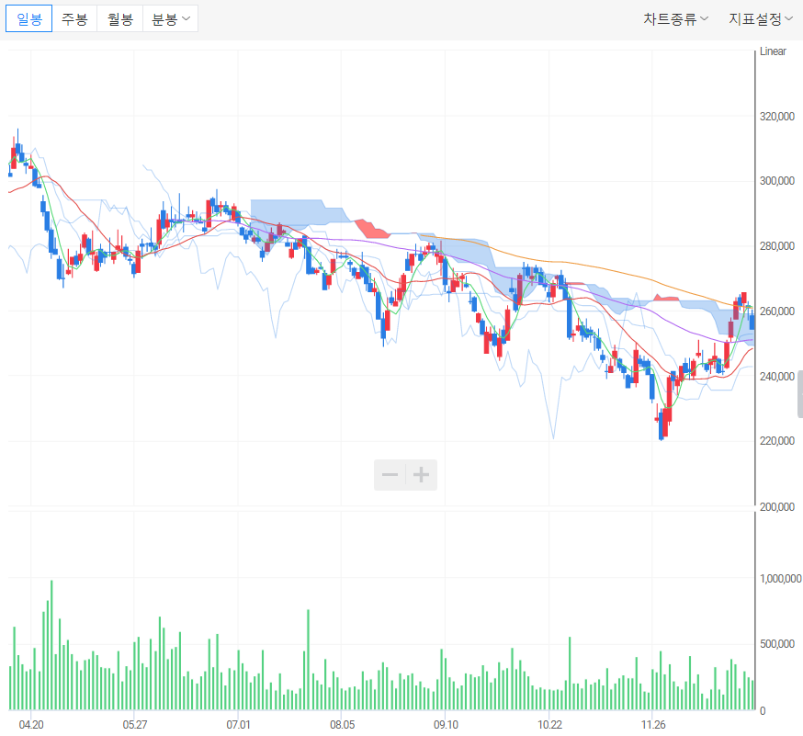Click the 300,000 price axis label
This screenshot has width=803, height=736.
[x=777, y=181]
